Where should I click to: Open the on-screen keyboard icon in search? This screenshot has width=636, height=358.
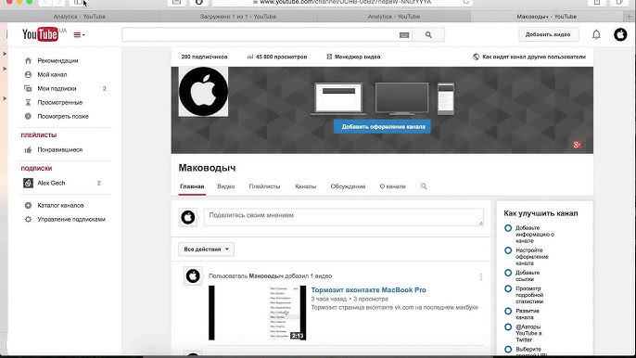404,35
